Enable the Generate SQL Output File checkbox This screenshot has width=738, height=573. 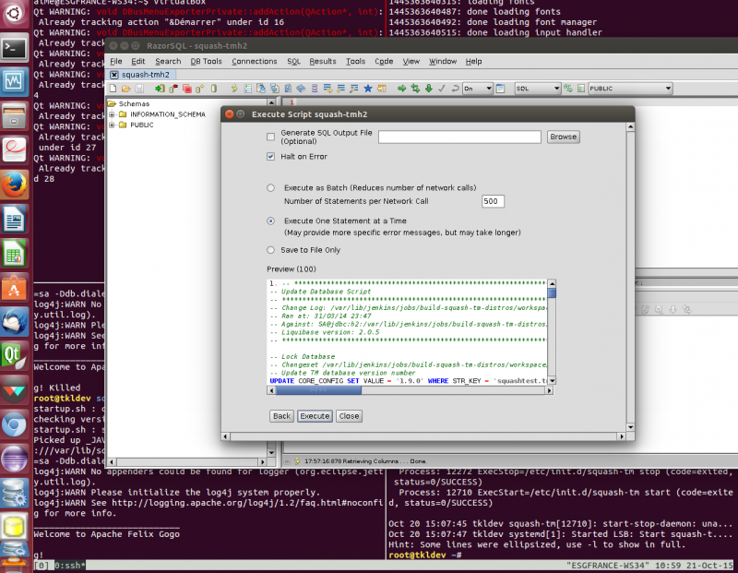270,137
